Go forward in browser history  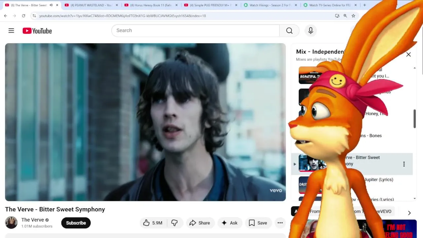[x=15, y=16]
